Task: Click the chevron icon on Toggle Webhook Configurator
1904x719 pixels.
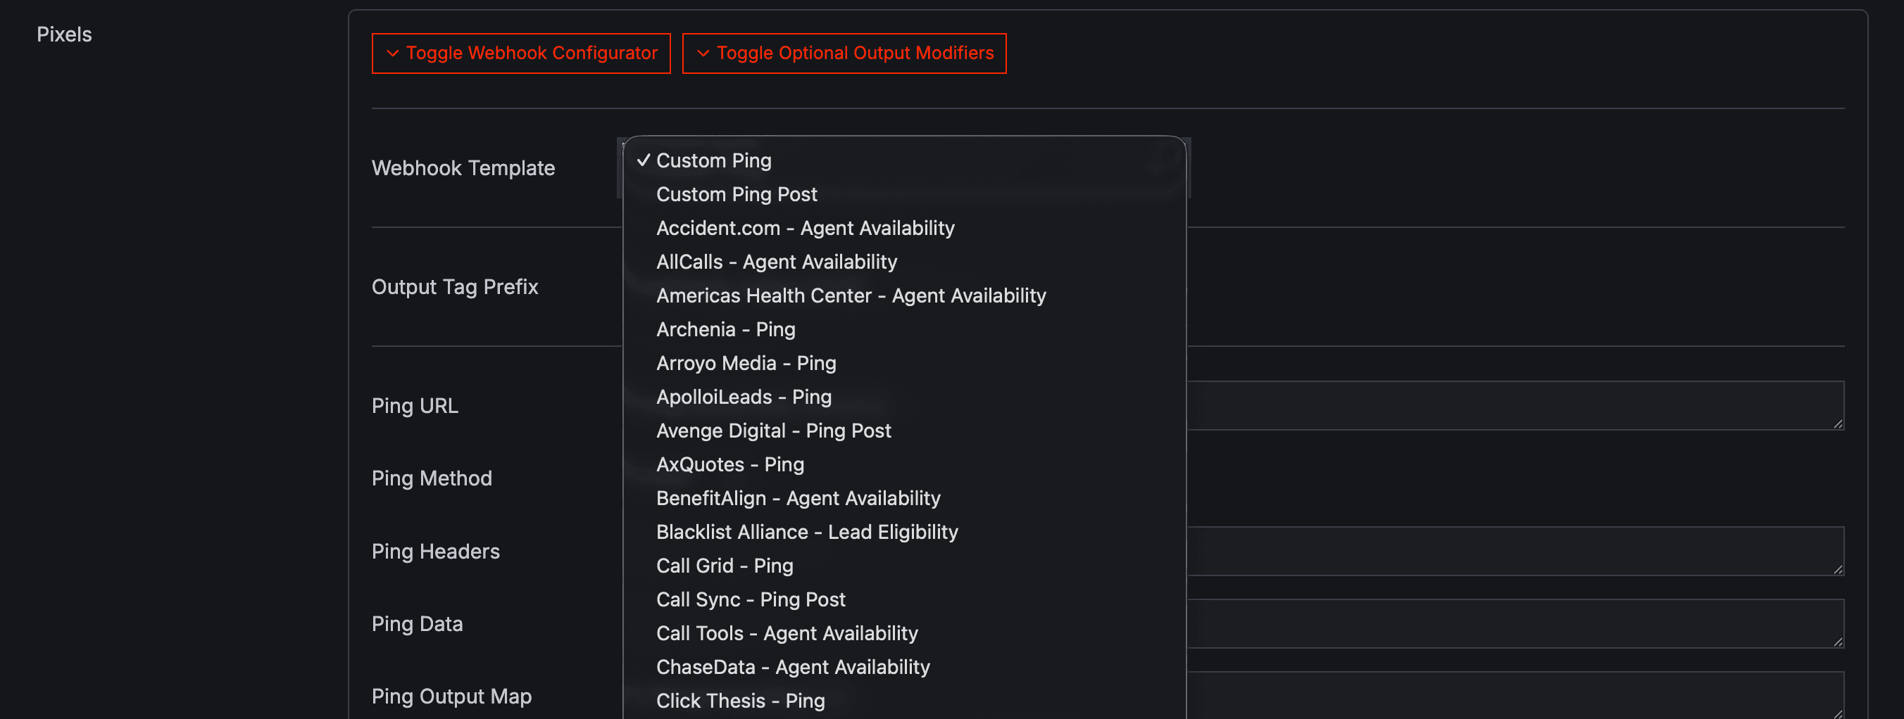Action: (392, 52)
